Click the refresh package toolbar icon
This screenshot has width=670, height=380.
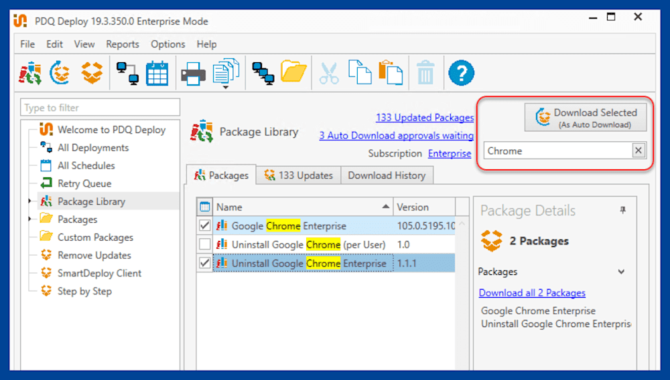tap(60, 73)
